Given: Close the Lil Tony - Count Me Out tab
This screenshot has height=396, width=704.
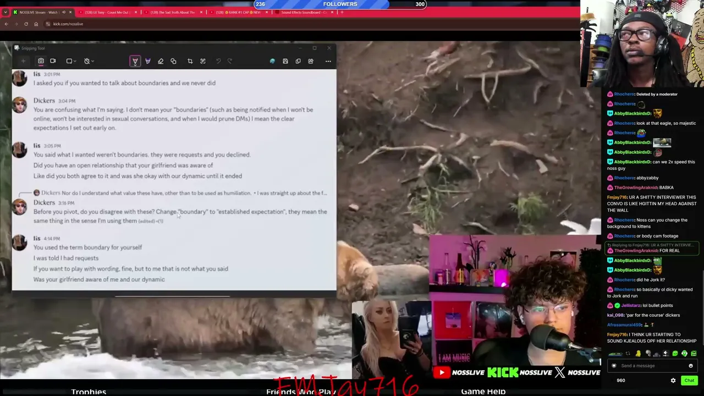Looking at the screenshot, I should click(x=135, y=12).
